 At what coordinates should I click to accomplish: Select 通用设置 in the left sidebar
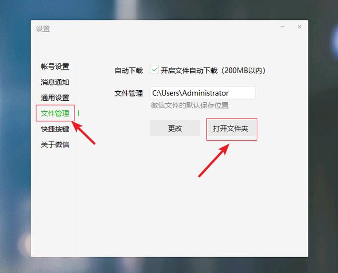55,97
